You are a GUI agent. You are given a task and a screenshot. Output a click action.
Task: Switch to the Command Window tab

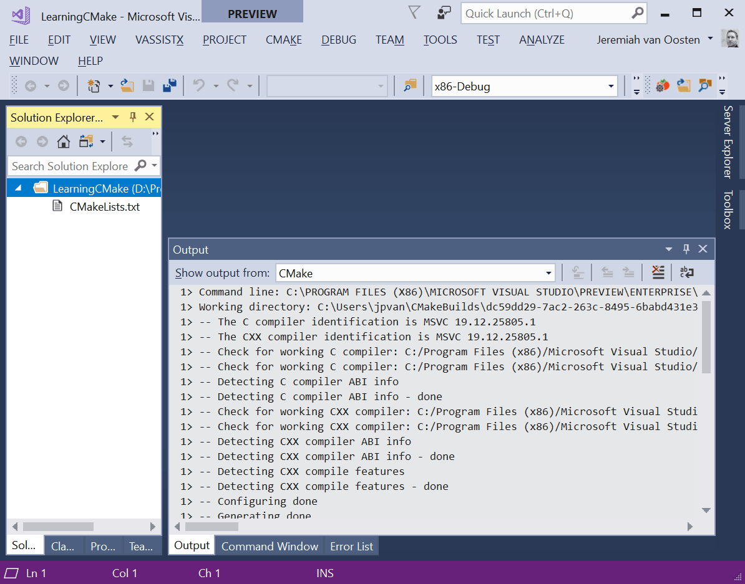(270, 546)
